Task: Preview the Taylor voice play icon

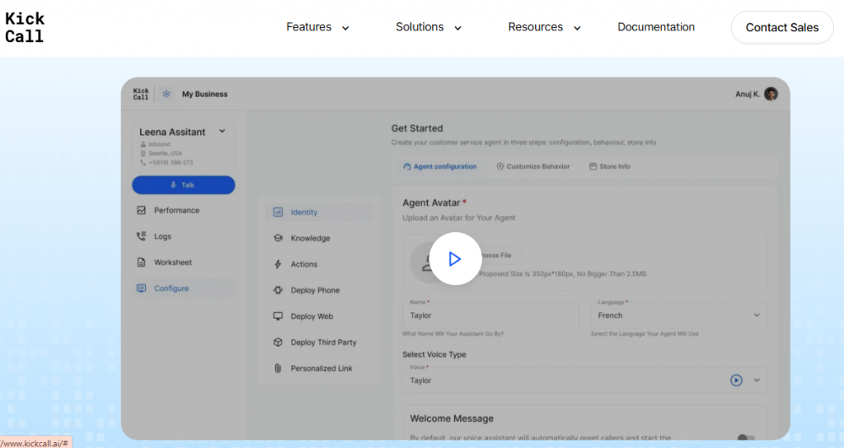Action: click(736, 380)
